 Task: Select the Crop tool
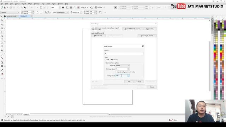[2, 25]
